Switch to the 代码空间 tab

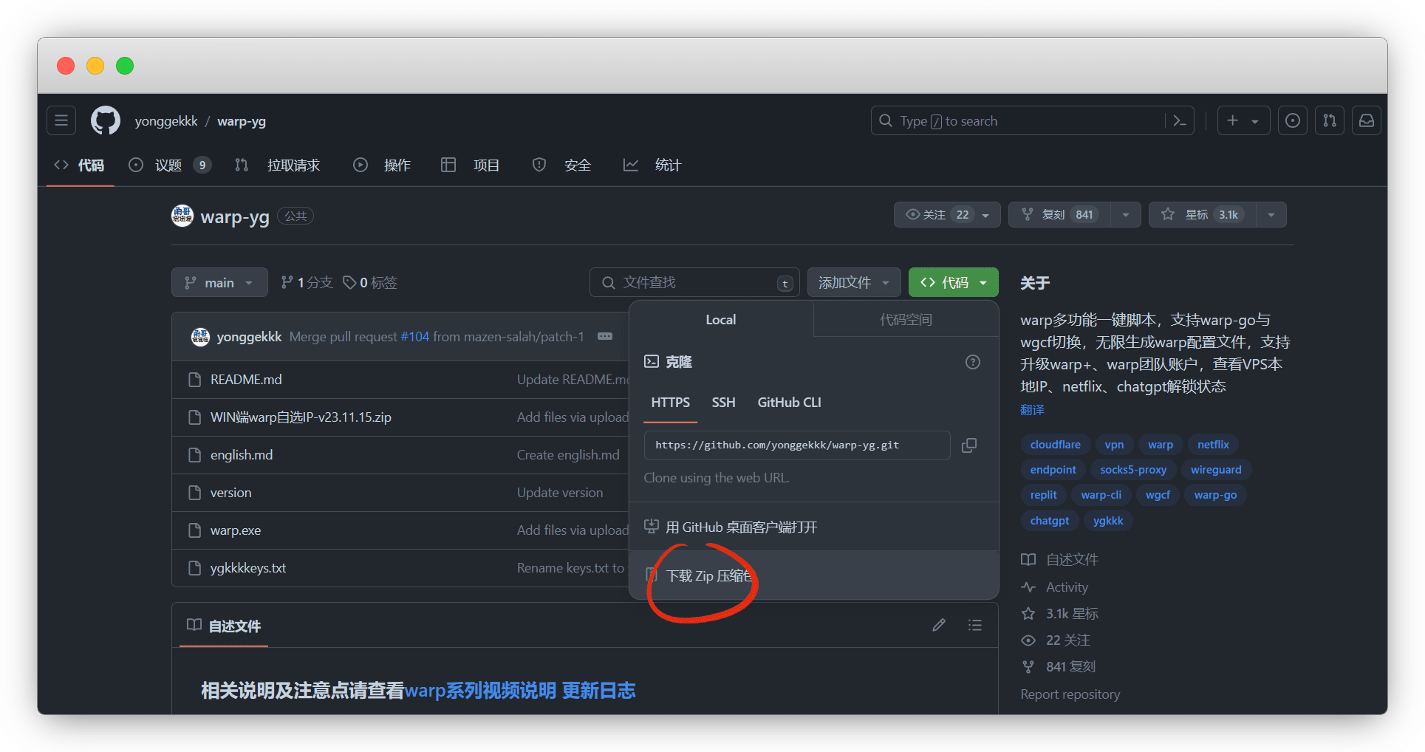pos(906,320)
